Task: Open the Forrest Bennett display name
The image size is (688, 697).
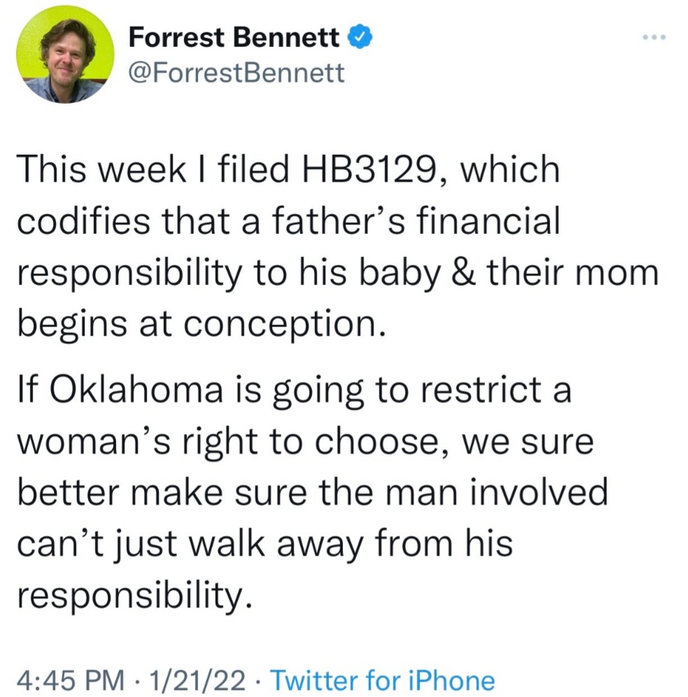Action: tap(234, 37)
